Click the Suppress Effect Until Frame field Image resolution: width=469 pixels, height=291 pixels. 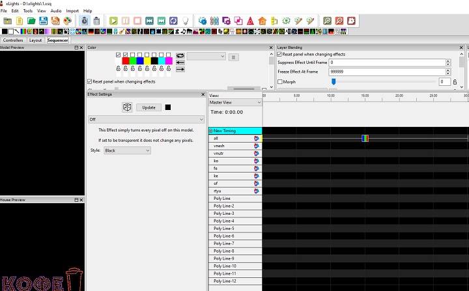[x=387, y=62]
